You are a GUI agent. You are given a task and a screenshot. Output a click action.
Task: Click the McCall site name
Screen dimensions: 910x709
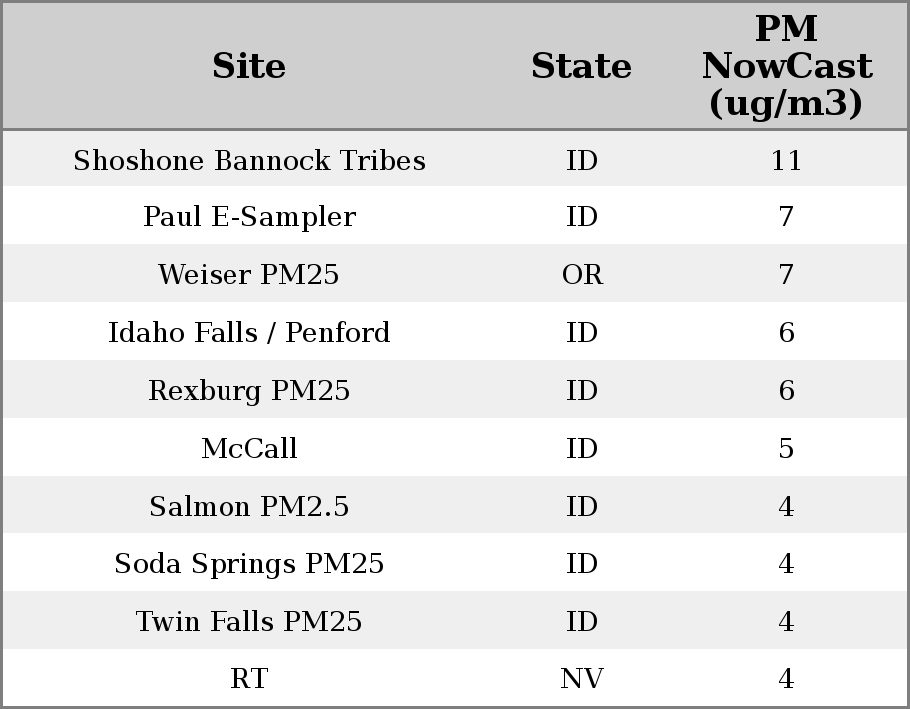click(248, 449)
